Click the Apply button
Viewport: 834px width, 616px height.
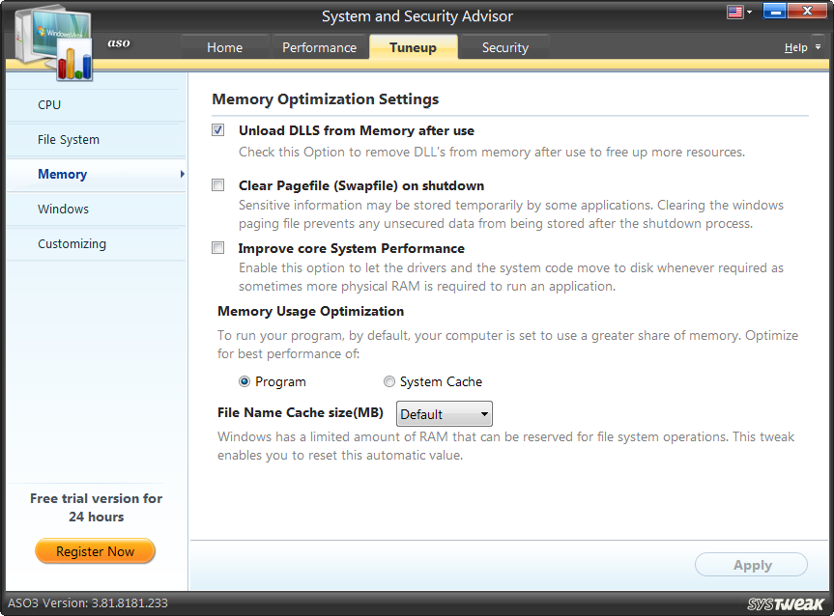751,565
